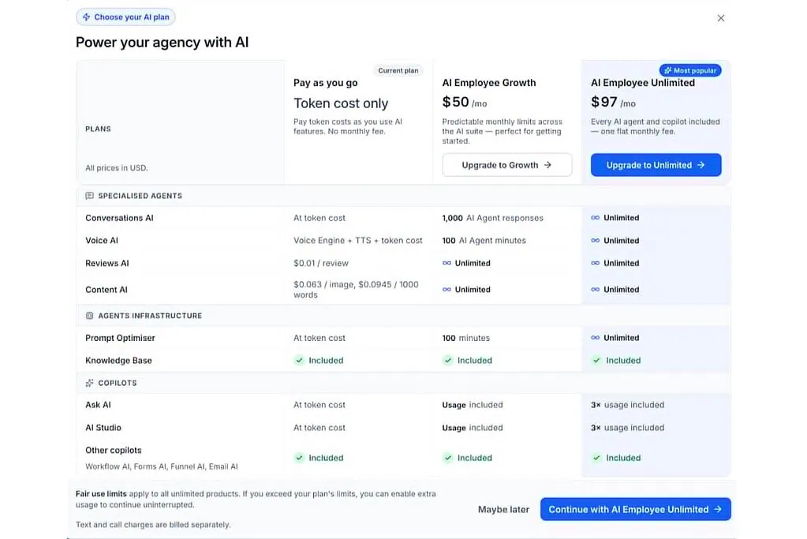The image size is (807, 539).
Task: Click infinity icon for Conversations AI Unlimited plan
Action: [x=596, y=218]
